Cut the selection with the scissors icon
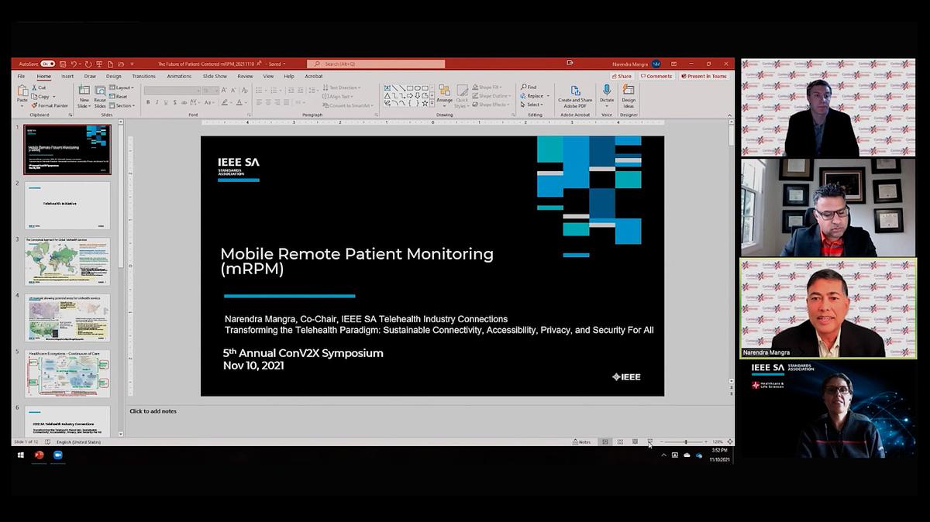This screenshot has height=522, width=930. pyautogui.click(x=40, y=88)
